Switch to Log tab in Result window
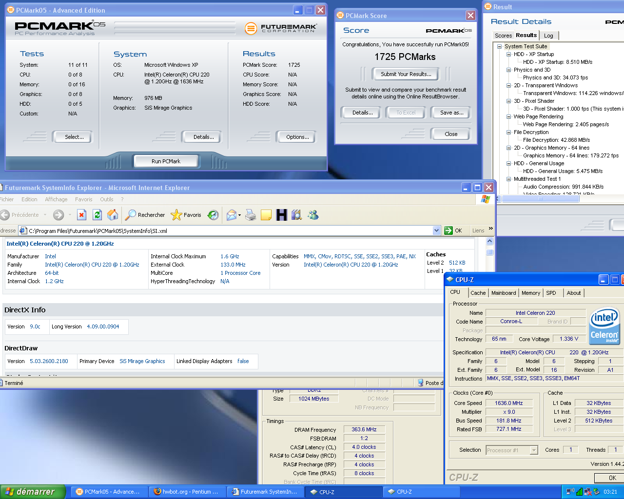This screenshot has height=499, width=624. (x=548, y=36)
